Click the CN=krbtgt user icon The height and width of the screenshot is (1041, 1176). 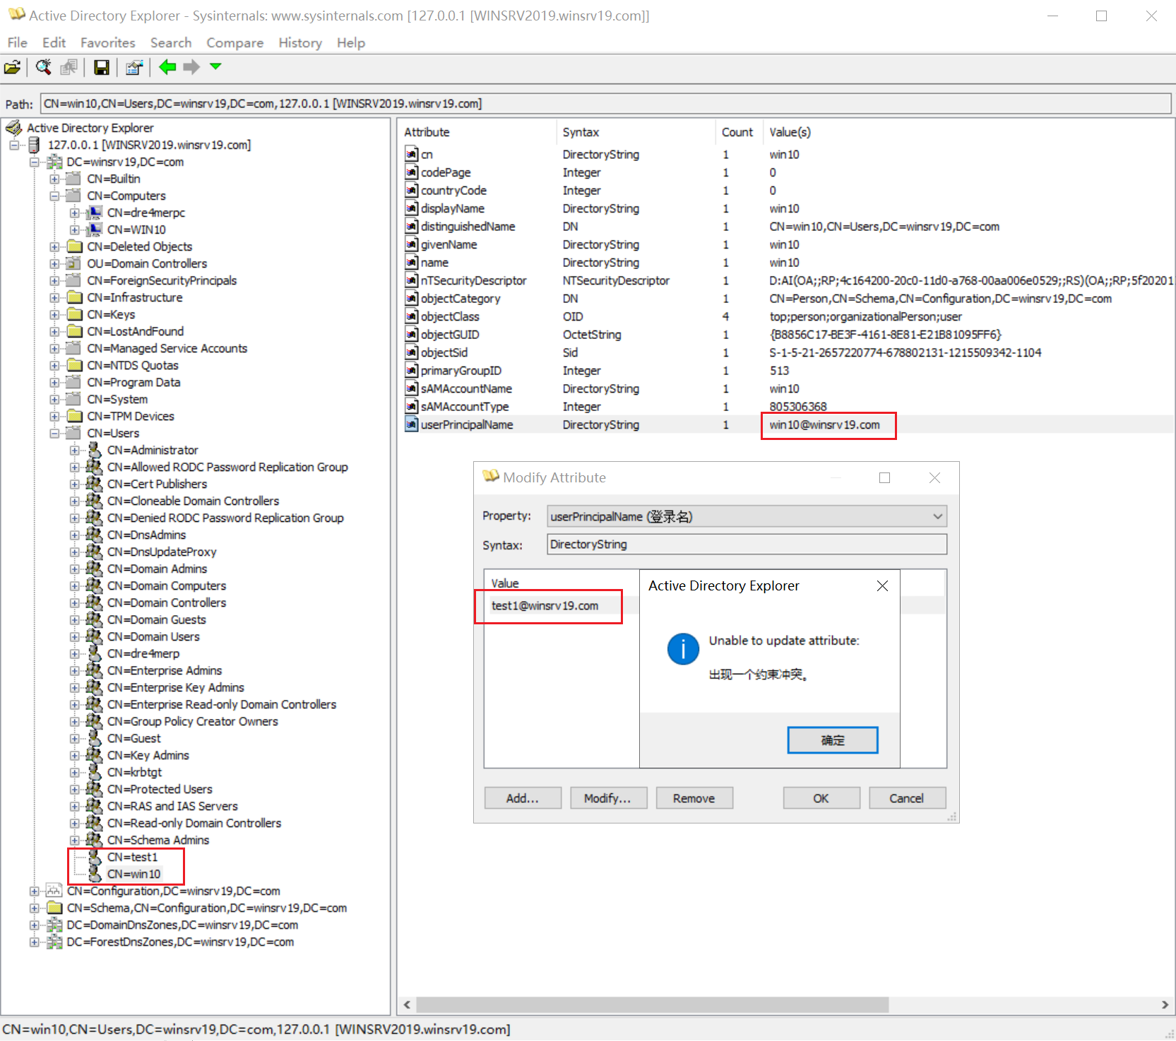point(95,772)
